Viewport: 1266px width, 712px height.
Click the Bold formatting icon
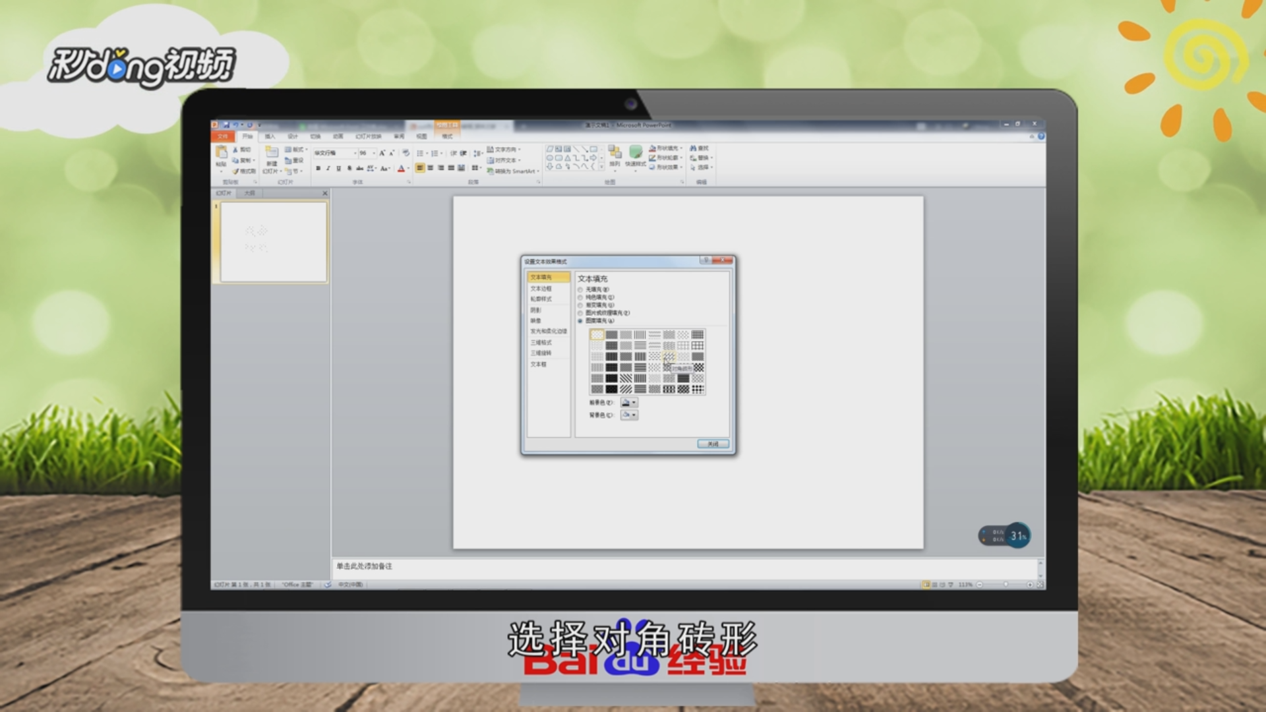click(318, 169)
